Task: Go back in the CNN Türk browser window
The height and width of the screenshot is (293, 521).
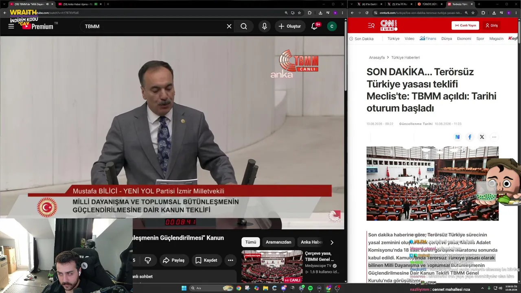Action: coord(352,13)
